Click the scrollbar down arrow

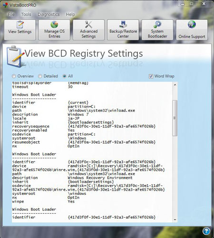[x=175, y=220]
